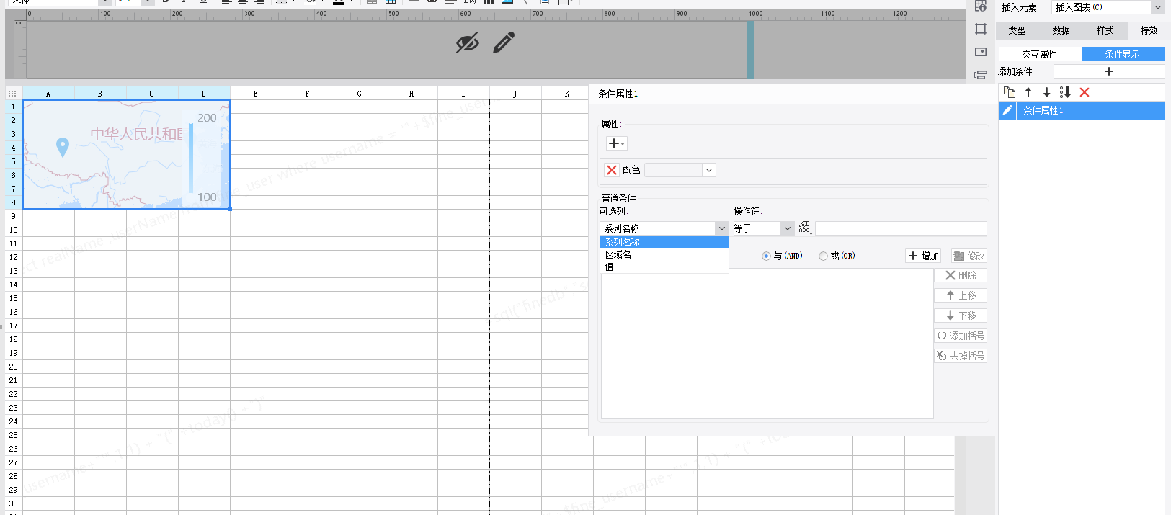Select row header 15
The image size is (1171, 515).
click(x=14, y=298)
